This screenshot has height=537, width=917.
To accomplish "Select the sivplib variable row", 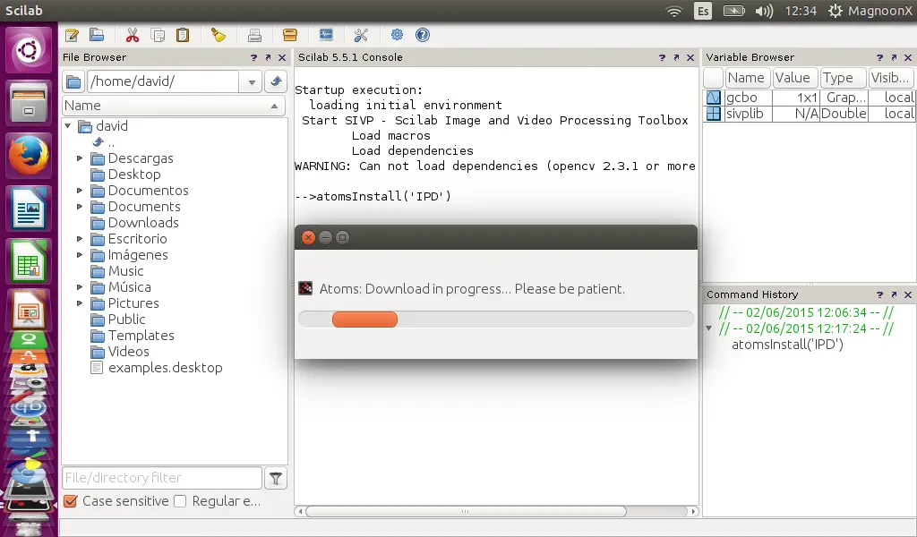I will (x=810, y=114).
